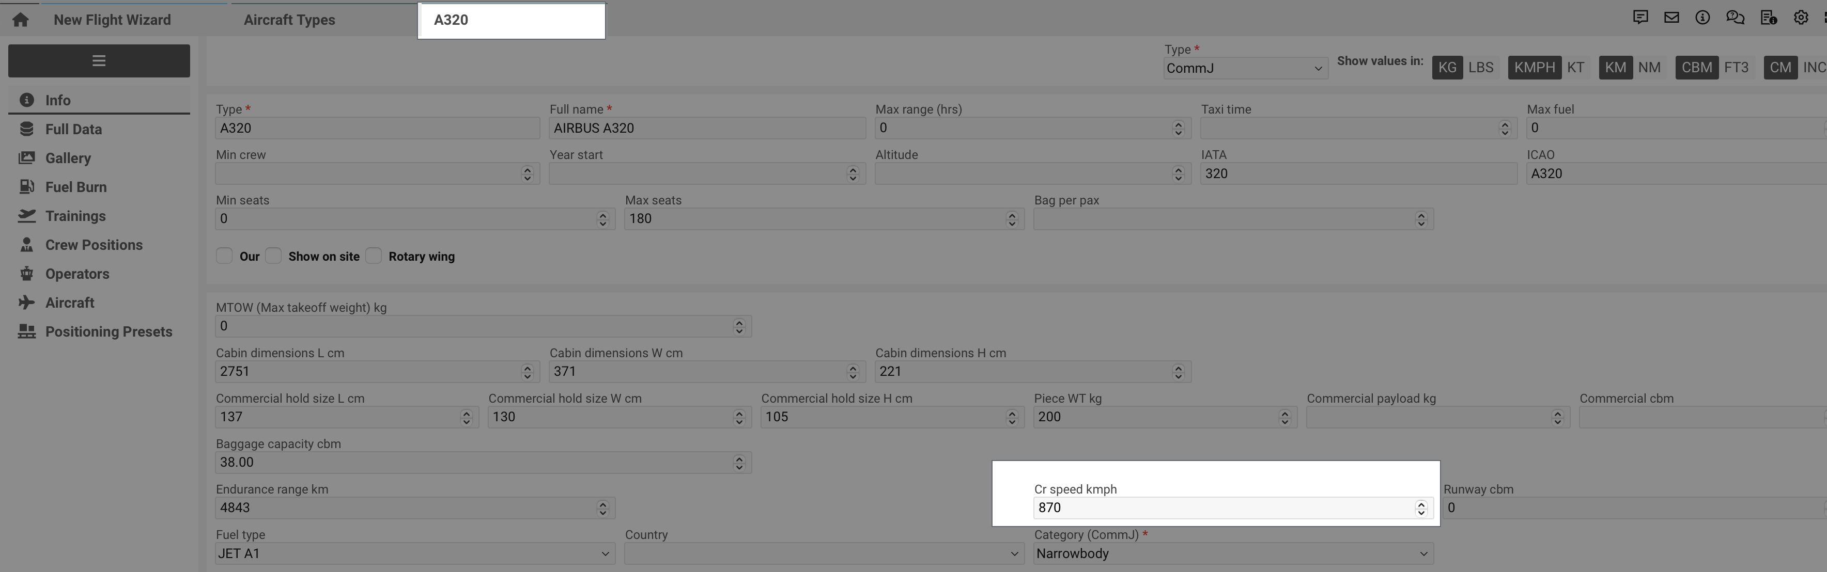The height and width of the screenshot is (572, 1827).
Task: Switch to the New Flight Wizard tab
Action: [112, 20]
